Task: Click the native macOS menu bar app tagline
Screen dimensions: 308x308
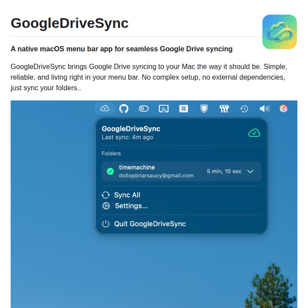Action: (x=122, y=49)
